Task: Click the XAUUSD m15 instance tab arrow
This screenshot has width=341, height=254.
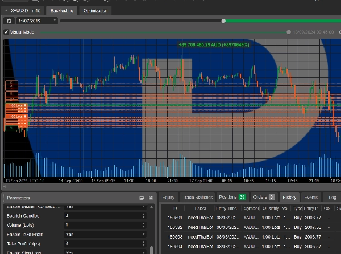Action: (6, 10)
